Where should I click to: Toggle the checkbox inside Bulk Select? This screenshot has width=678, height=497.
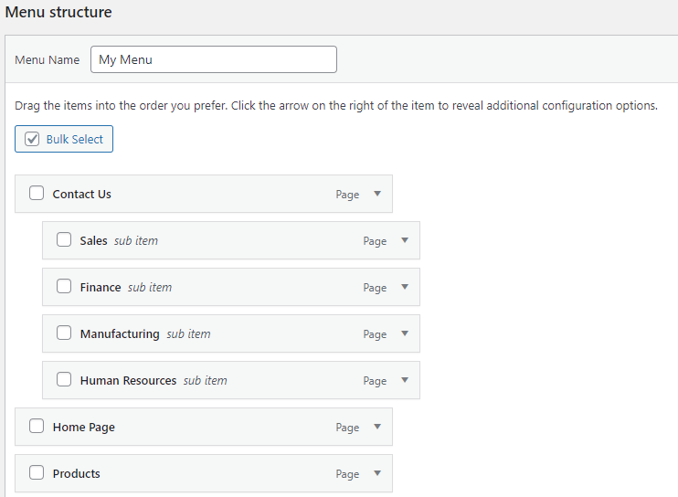pos(32,140)
